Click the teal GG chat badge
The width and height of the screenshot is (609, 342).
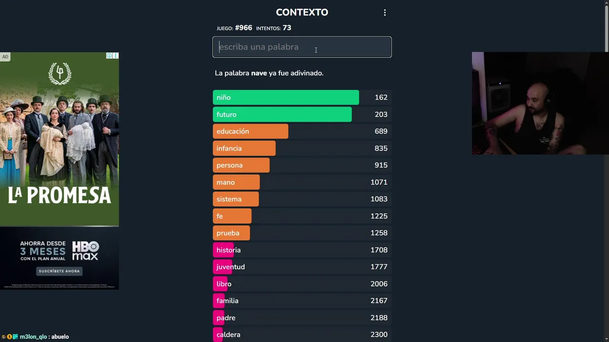(x=15, y=337)
